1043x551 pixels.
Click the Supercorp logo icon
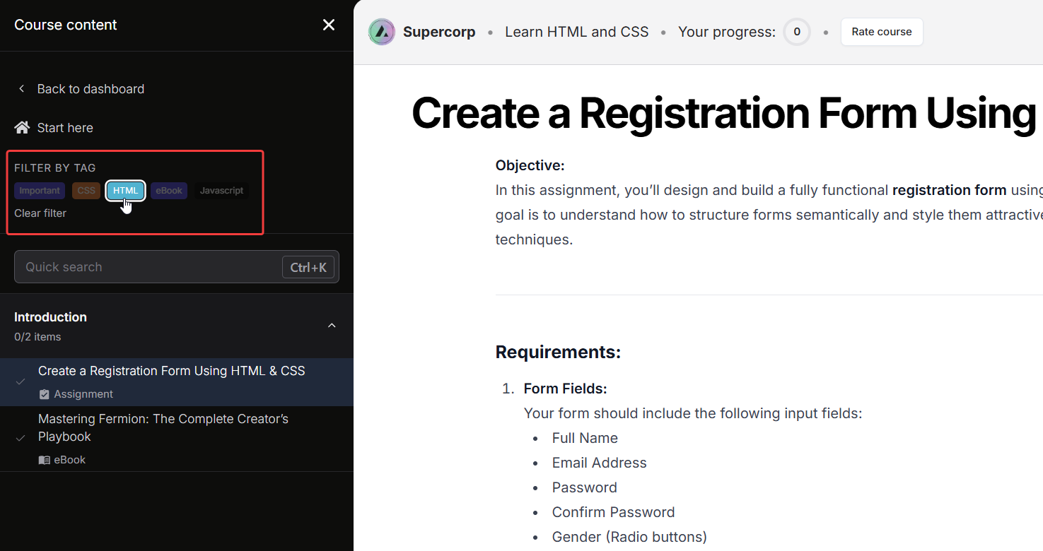pos(382,32)
